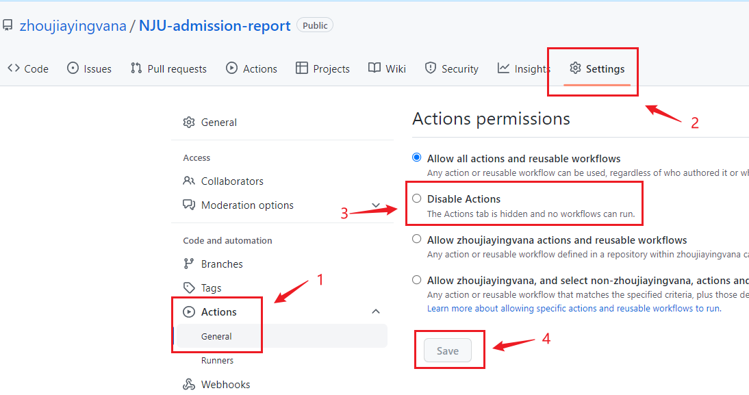The image size is (749, 395).
Task: Open Moderation options in the sidebar
Action: [282, 205]
